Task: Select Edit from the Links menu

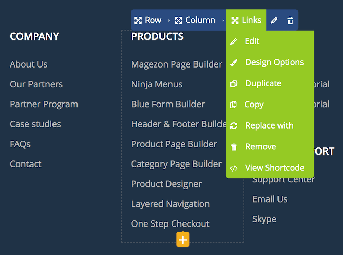Action: pos(252,41)
